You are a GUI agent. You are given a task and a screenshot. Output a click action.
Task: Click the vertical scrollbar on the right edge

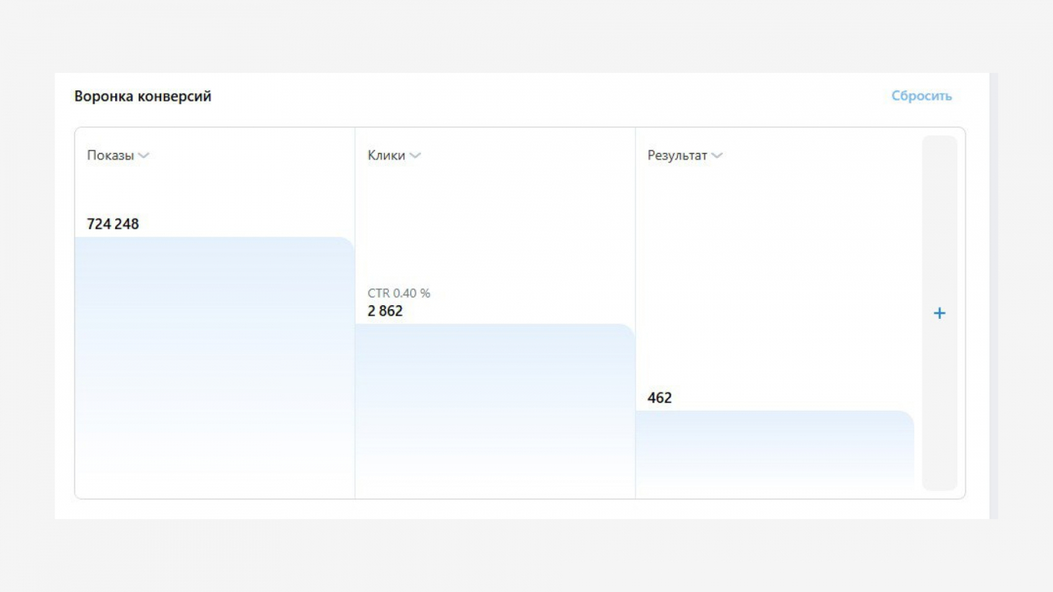[x=993, y=296]
